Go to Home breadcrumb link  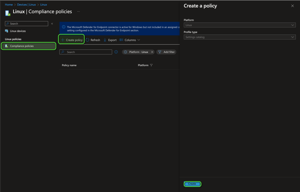tap(9, 5)
